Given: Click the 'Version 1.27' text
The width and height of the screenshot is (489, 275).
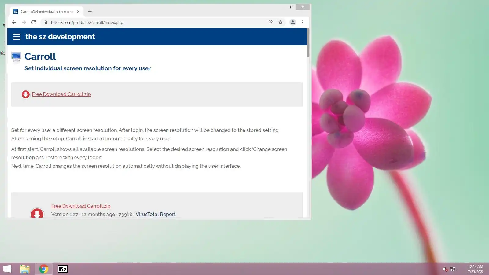Looking at the screenshot, I should 64,215.
